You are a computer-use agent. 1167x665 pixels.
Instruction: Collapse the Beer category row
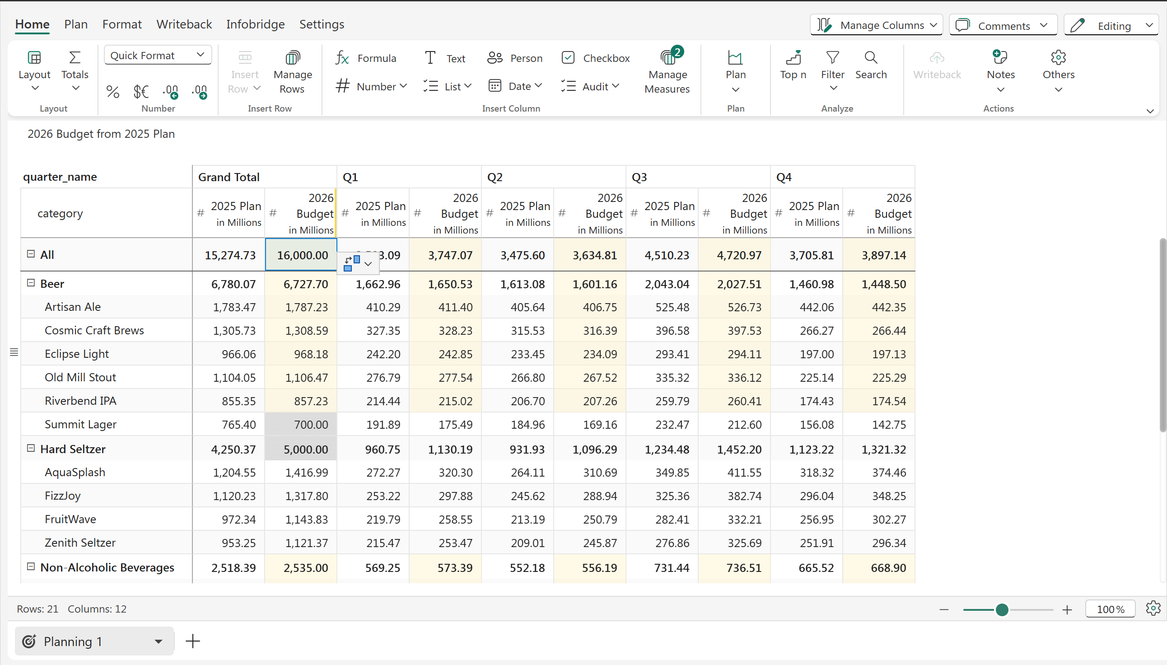tap(31, 283)
